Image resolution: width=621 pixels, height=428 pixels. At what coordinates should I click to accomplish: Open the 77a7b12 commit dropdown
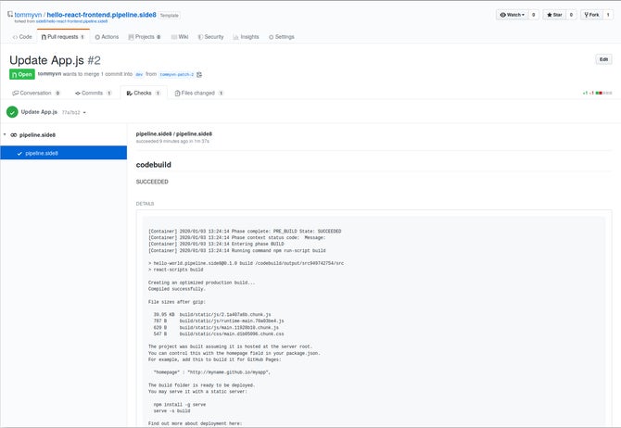pyautogui.click(x=73, y=112)
